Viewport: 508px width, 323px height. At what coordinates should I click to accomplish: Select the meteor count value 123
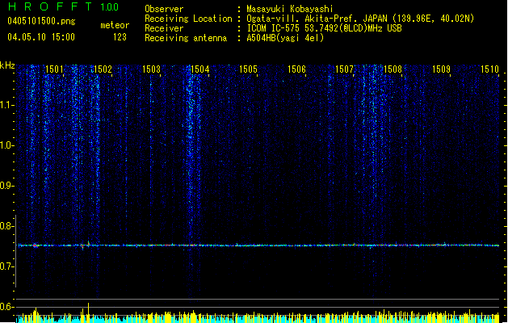(120, 37)
